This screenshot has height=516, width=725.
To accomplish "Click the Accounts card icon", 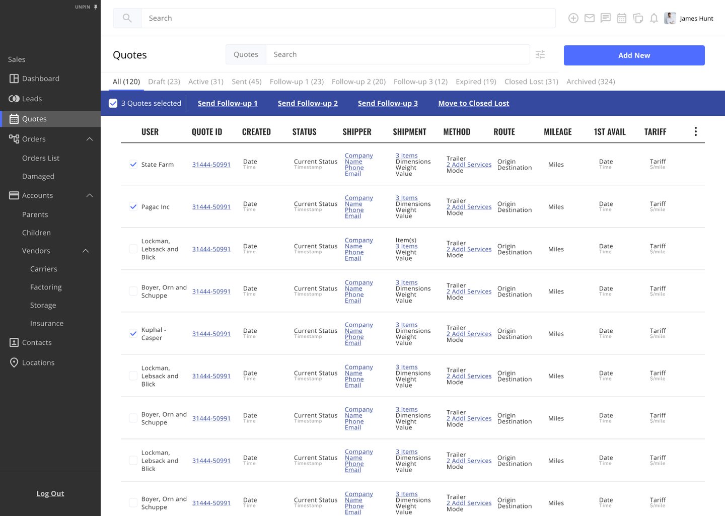I will (14, 195).
